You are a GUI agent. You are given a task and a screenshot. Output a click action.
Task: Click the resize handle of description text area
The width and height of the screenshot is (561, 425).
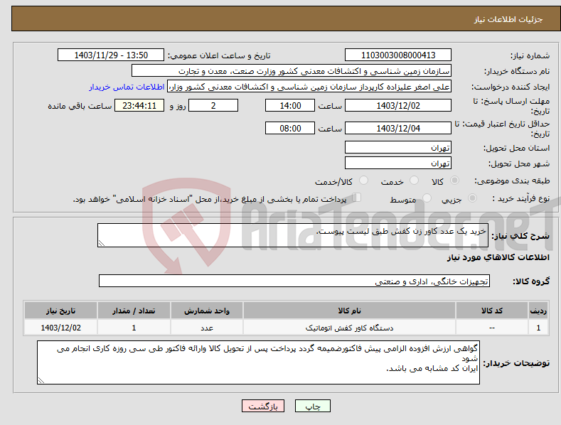[x=102, y=243]
